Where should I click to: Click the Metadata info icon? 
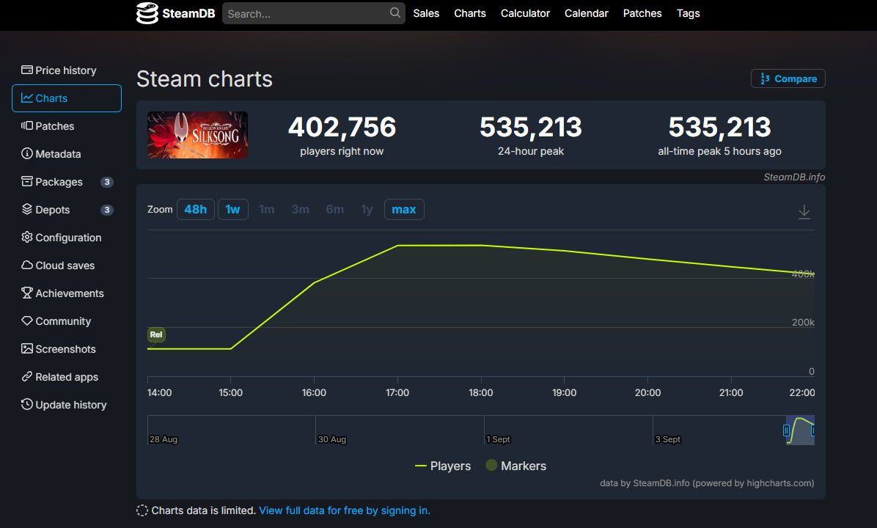point(27,153)
